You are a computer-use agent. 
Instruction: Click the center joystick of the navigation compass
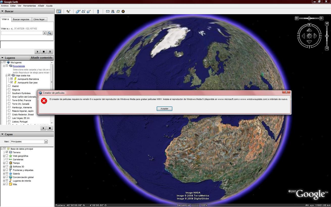click(309, 36)
